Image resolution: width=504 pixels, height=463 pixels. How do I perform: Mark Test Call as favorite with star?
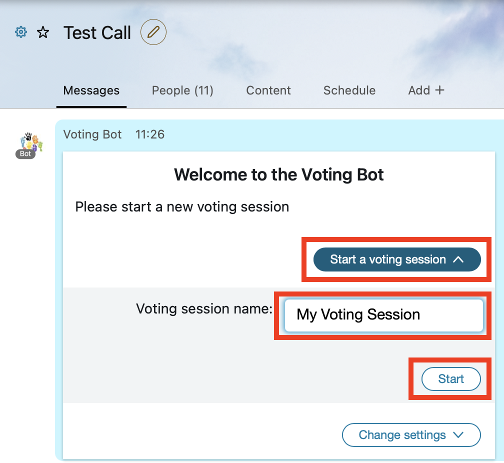click(x=43, y=32)
